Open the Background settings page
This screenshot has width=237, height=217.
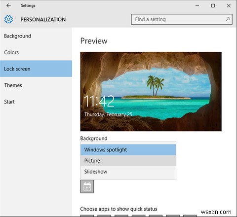click(36, 36)
